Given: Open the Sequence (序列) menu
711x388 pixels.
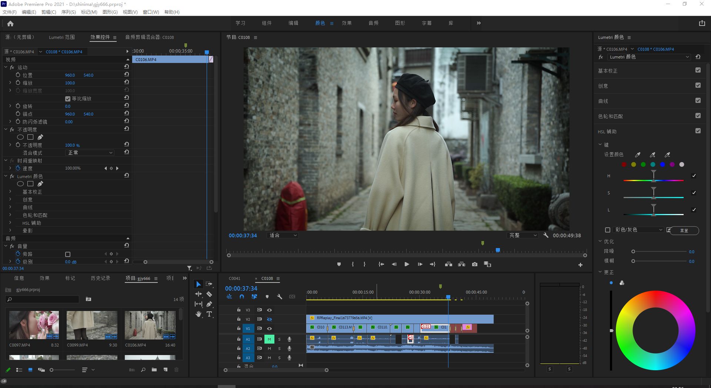Looking at the screenshot, I should coord(68,12).
